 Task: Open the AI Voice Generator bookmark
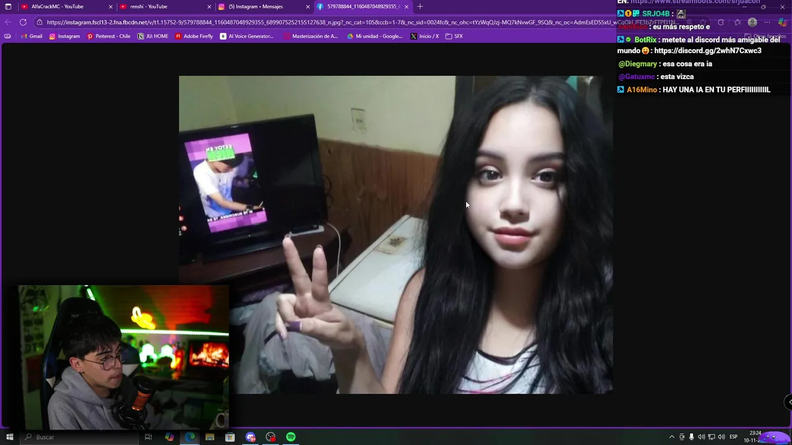tap(247, 36)
